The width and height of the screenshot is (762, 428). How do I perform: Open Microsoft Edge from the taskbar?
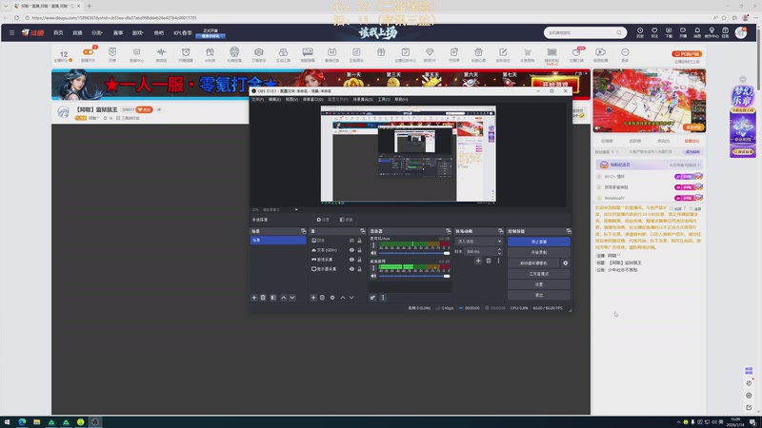pyautogui.click(x=22, y=422)
